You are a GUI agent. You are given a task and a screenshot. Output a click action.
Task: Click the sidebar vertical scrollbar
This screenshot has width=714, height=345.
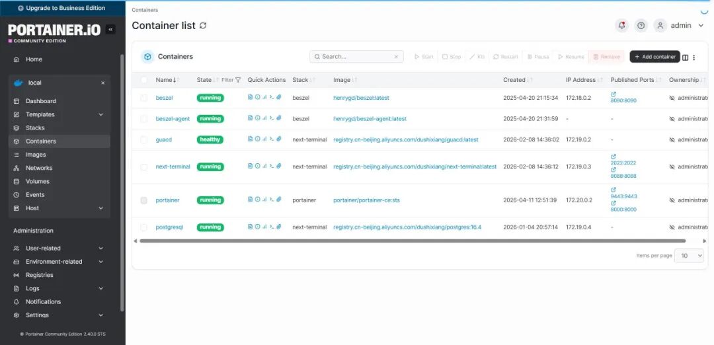pyautogui.click(x=122, y=183)
